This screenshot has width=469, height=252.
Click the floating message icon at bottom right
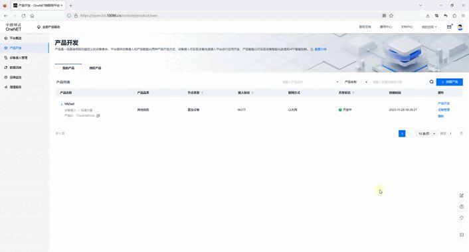pos(462,235)
